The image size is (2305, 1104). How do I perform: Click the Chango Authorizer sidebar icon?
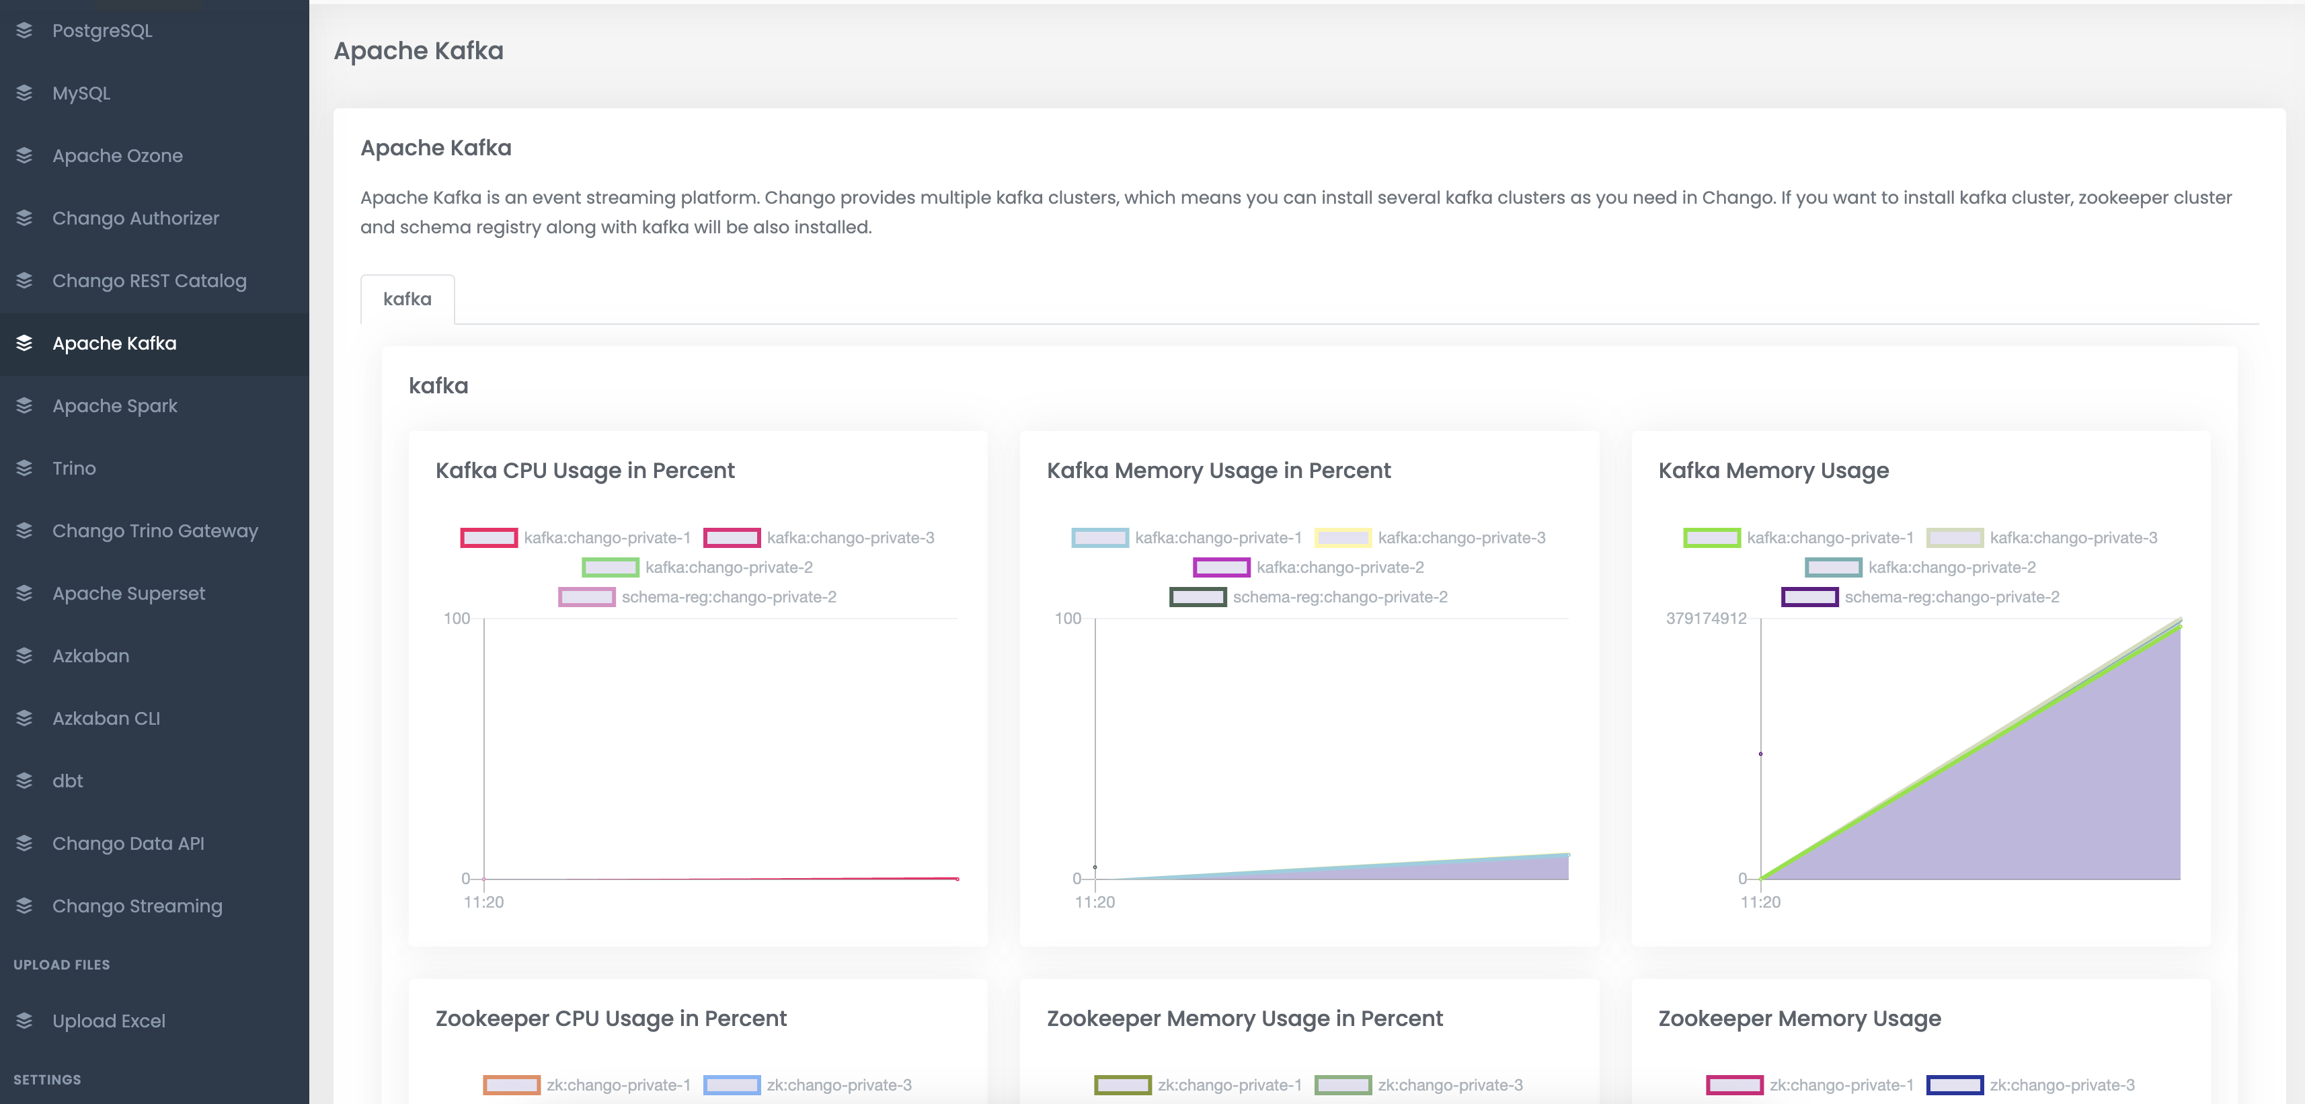click(x=24, y=219)
